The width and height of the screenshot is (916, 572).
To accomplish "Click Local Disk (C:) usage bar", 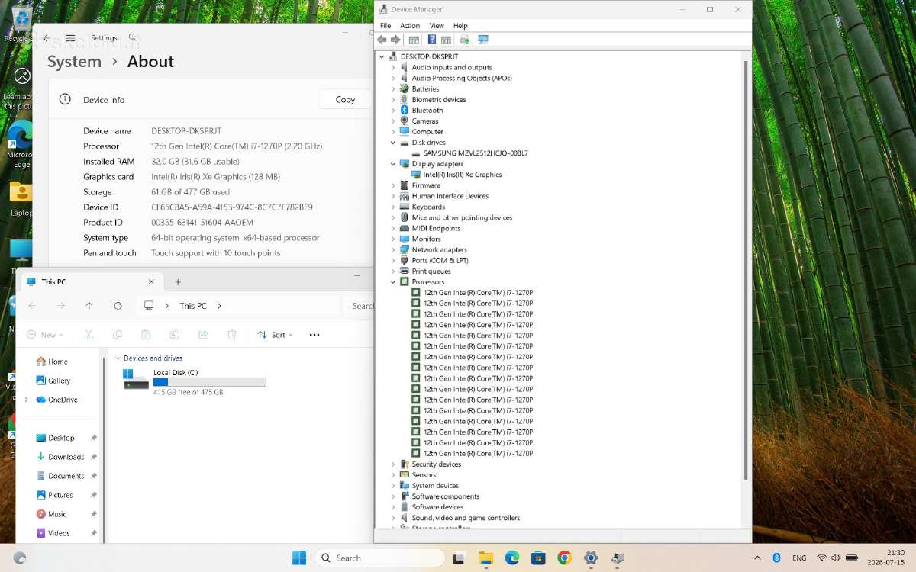I will [x=209, y=382].
